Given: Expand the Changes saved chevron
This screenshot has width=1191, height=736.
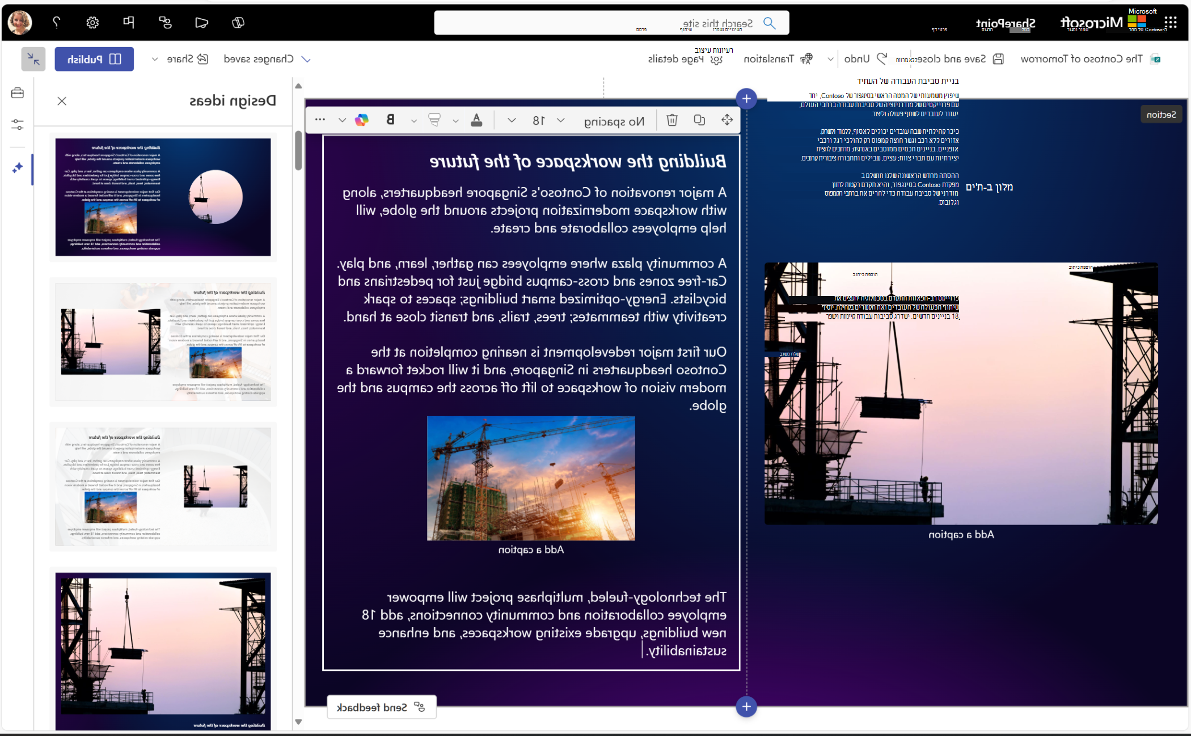Looking at the screenshot, I should pyautogui.click(x=306, y=59).
